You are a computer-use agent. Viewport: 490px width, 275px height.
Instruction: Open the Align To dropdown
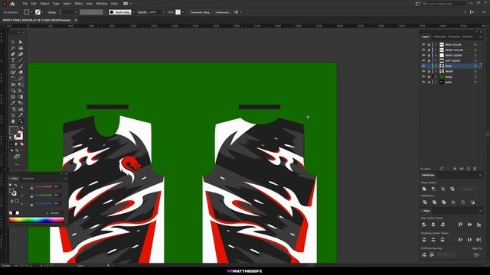click(x=476, y=254)
